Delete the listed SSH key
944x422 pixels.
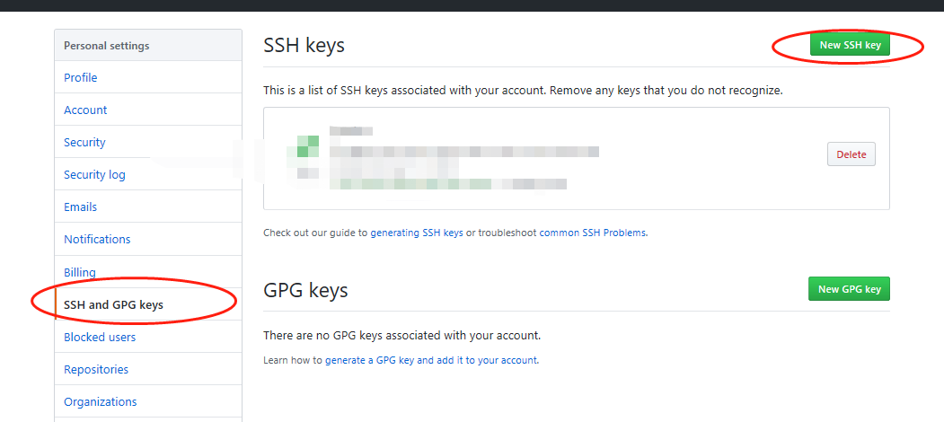tap(851, 154)
